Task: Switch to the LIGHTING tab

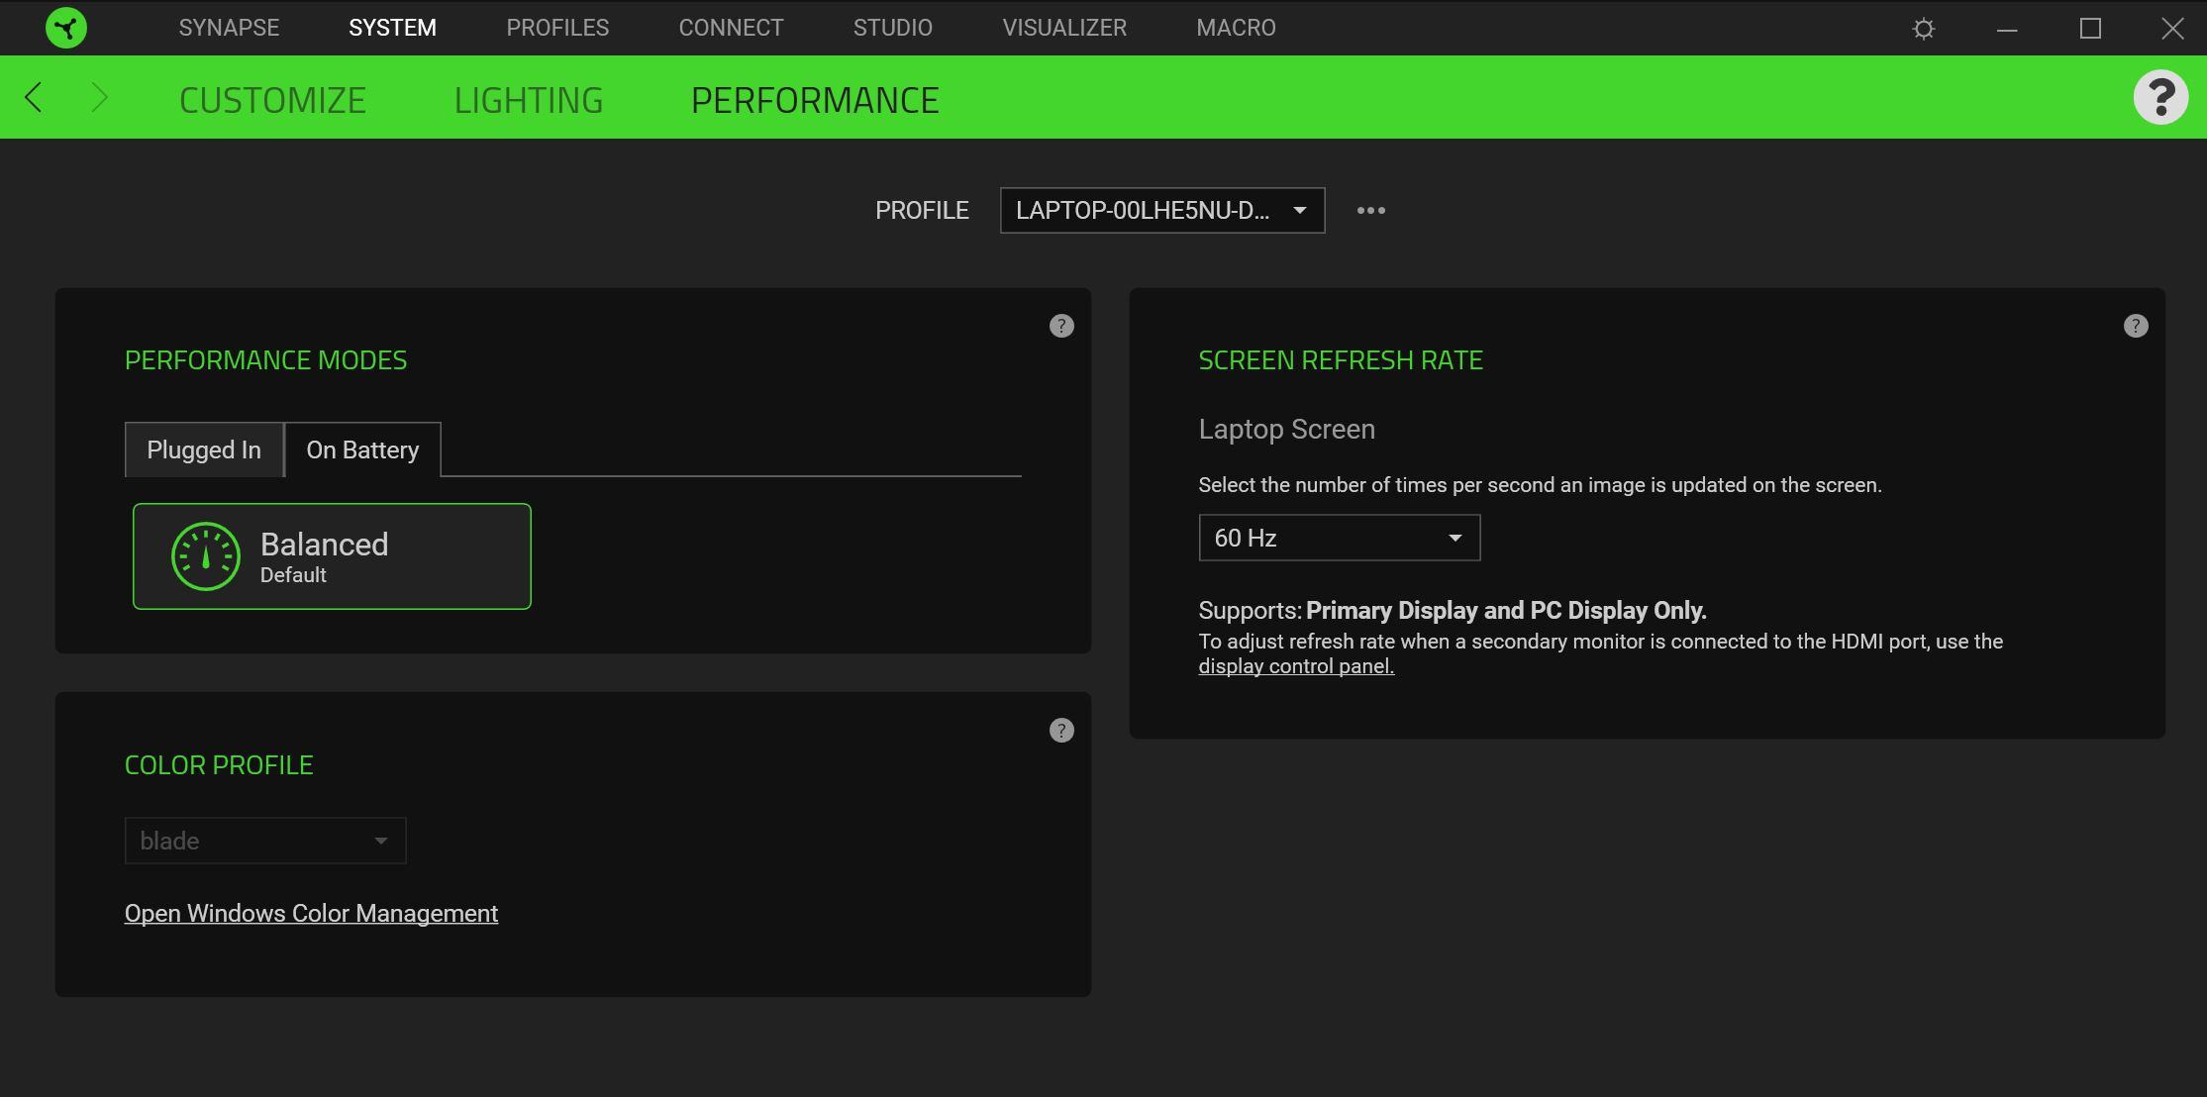Action: pyautogui.click(x=529, y=100)
